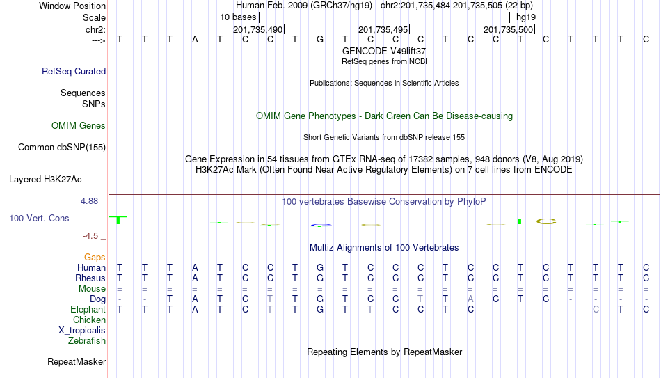Click the 201,735,495 ruler position
The image size is (661, 378).
click(383, 29)
